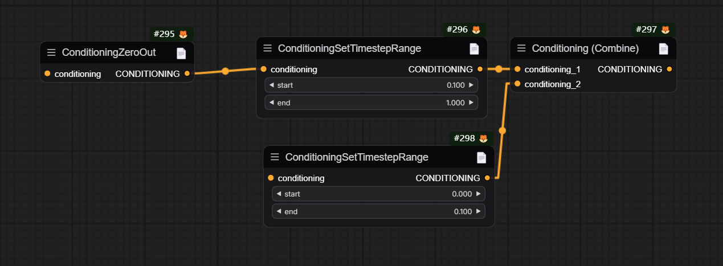The height and width of the screenshot is (266, 723).
Task: Increase end value on node #296
Action: 471,103
